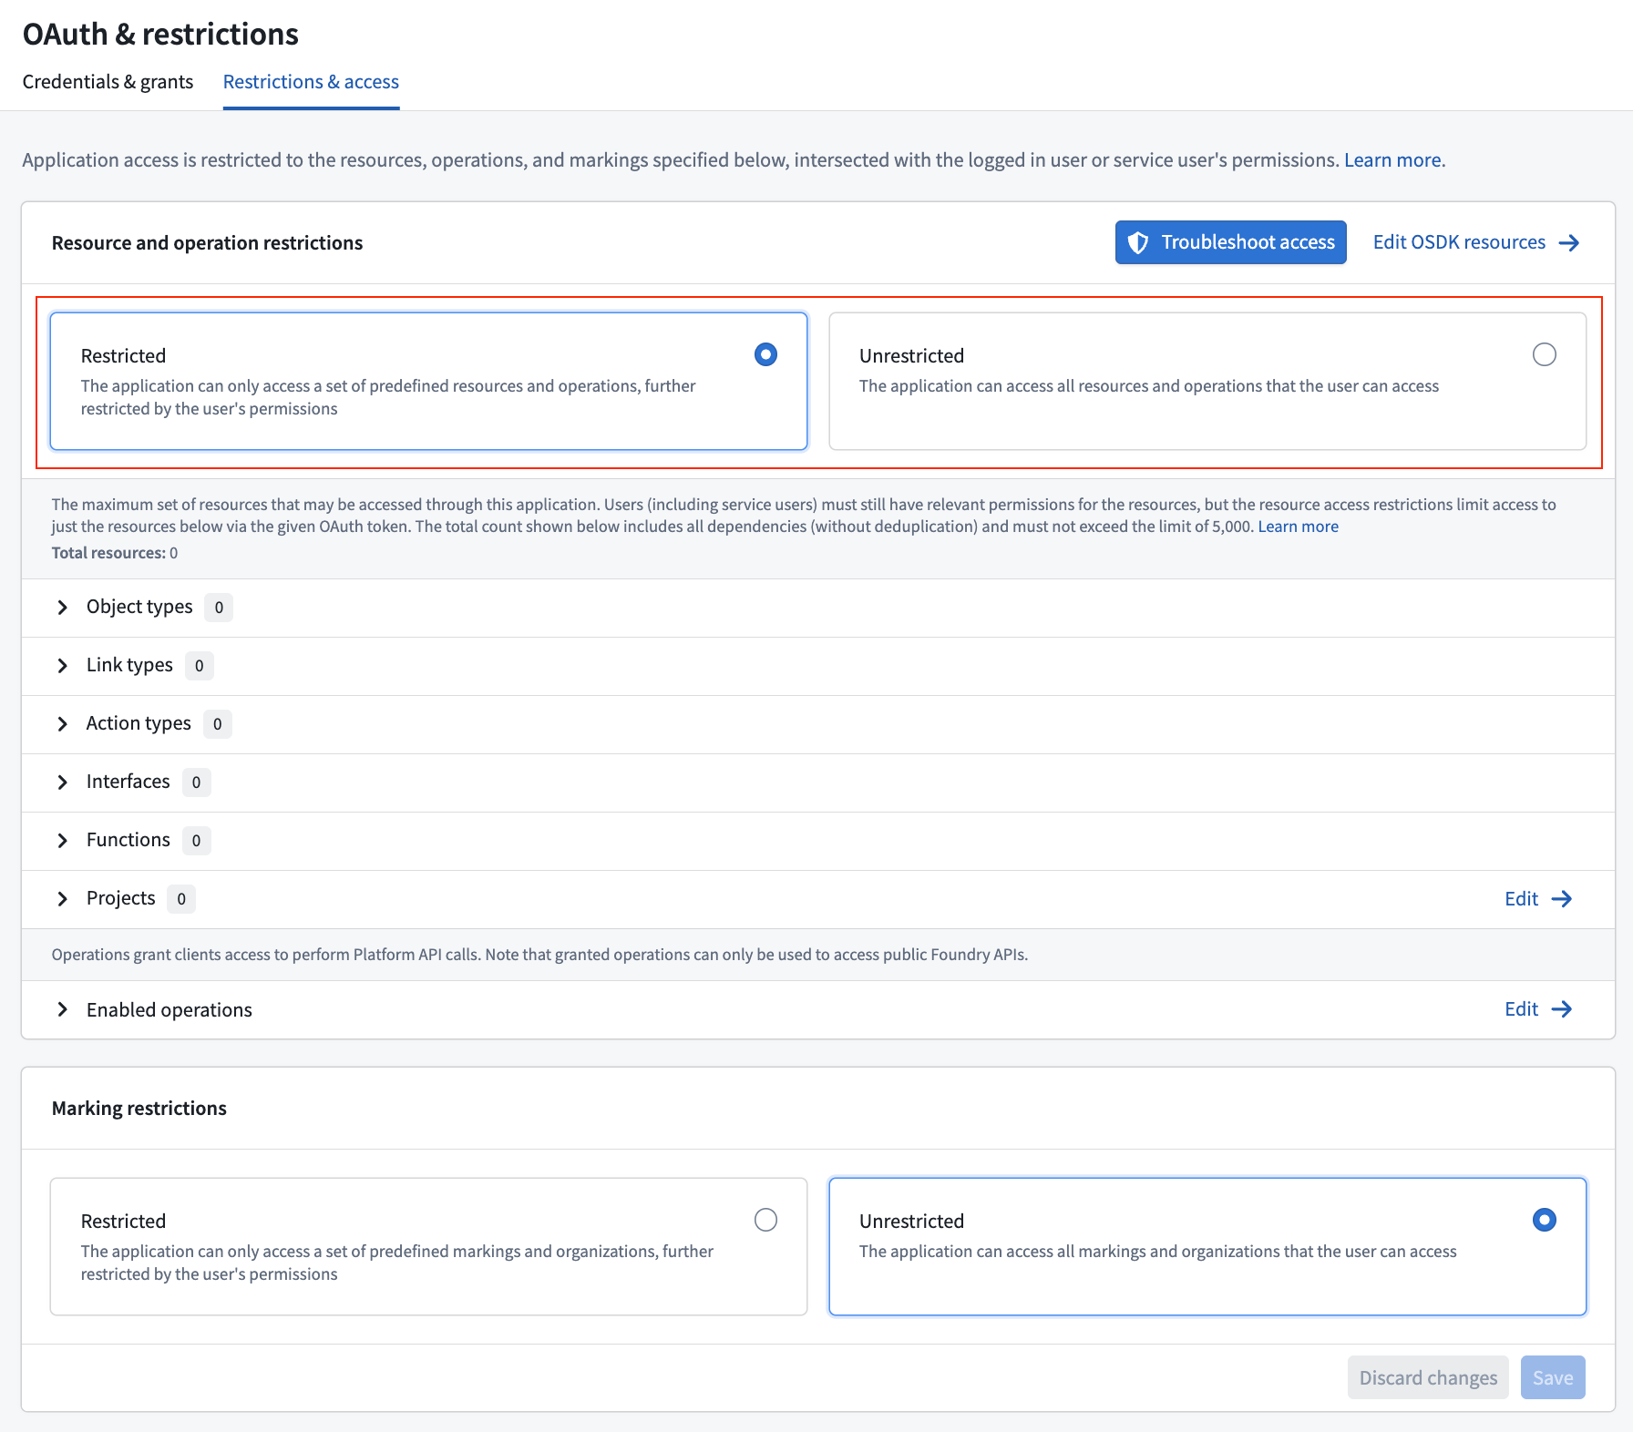
Task: Open the Troubleshoot access button
Action: coord(1230,242)
